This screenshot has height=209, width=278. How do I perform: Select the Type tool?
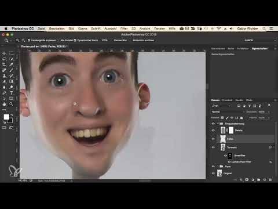pyautogui.click(x=12, y=93)
